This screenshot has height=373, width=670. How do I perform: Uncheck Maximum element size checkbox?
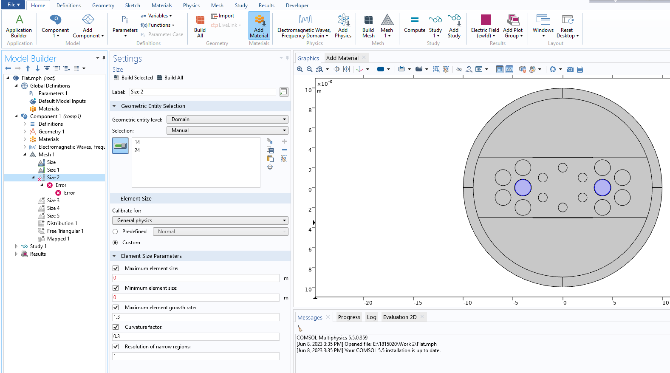click(116, 268)
